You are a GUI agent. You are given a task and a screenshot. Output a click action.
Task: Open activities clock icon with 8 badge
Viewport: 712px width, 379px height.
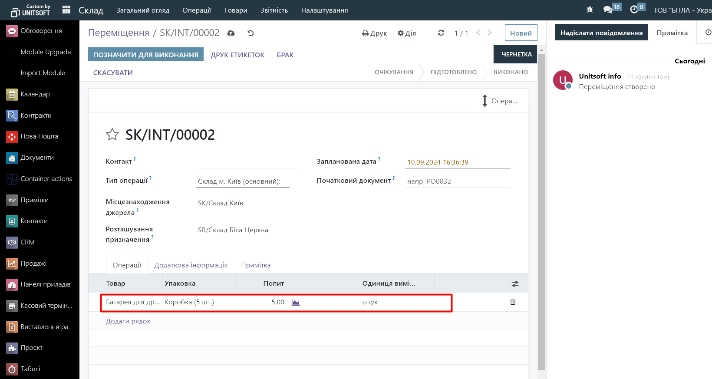pos(634,10)
